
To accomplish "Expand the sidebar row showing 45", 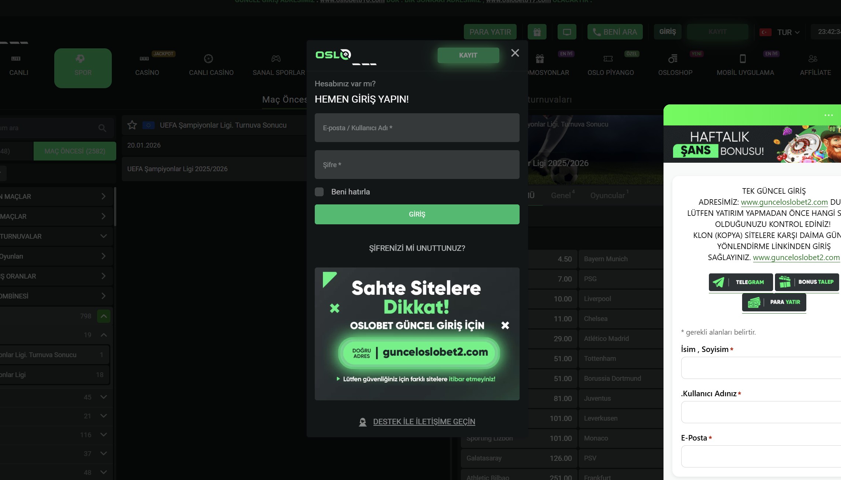I will 103,397.
